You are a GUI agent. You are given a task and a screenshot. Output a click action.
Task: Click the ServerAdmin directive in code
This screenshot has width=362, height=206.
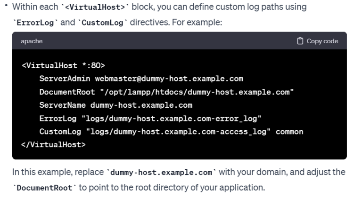[65, 79]
